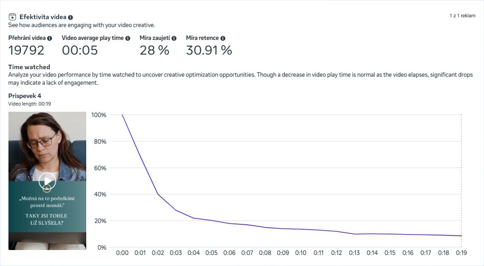Click the play icon on the video thumbnail

(x=47, y=180)
